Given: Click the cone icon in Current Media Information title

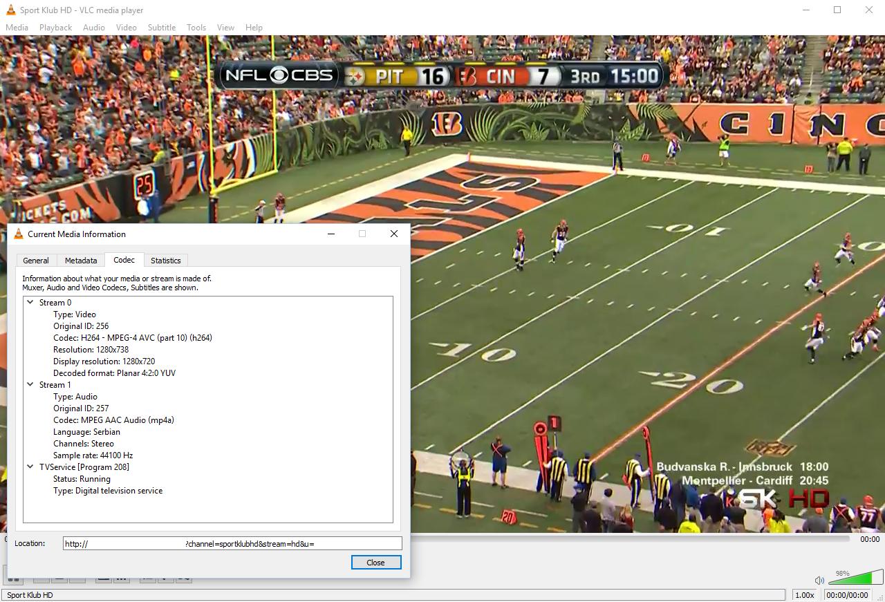Looking at the screenshot, I should (19, 234).
